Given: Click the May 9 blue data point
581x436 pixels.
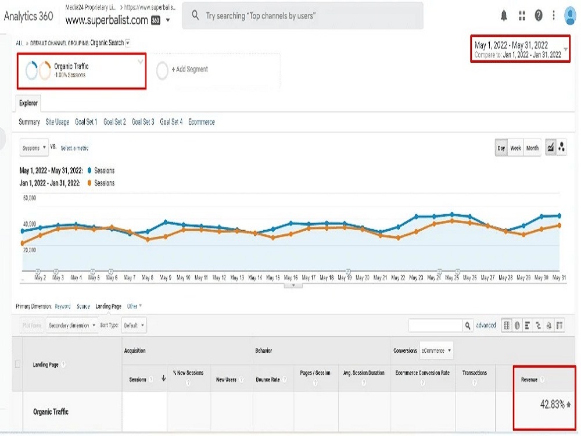Looking at the screenshot, I should click(x=165, y=222).
